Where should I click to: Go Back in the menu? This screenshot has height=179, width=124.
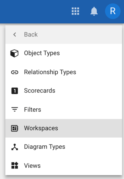[x=64, y=34]
